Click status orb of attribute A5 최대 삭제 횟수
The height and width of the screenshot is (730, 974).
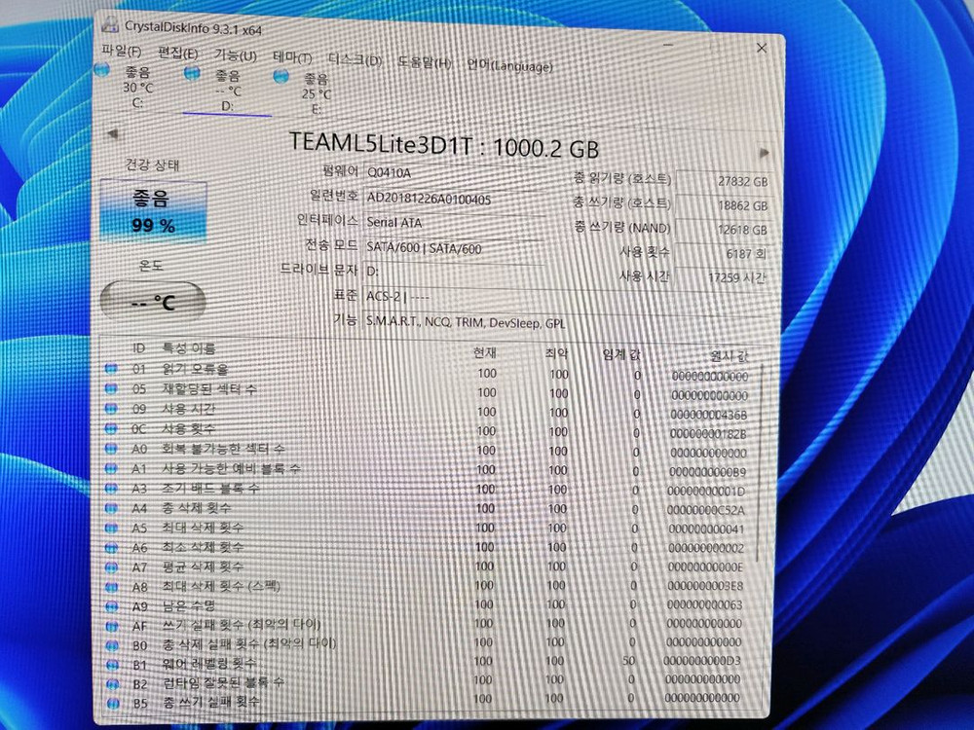pyautogui.click(x=111, y=528)
